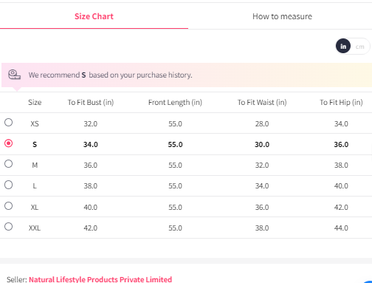This screenshot has width=372, height=283.
Task: Click hip value 42.0 in XL row
Action: (341, 207)
